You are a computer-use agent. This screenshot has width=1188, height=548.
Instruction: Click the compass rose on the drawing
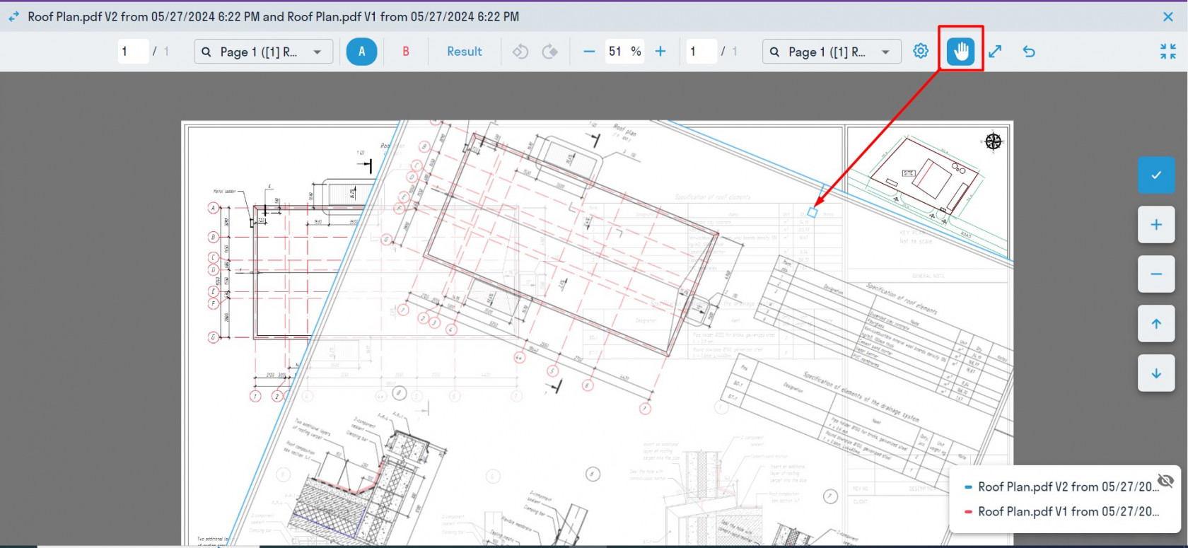click(994, 141)
